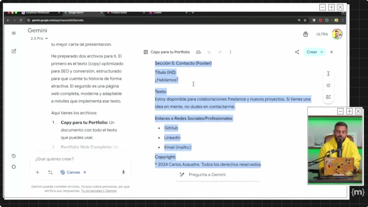Viewport: 368px width, 207px height.
Task: Click the Crear button
Action: click(312, 52)
